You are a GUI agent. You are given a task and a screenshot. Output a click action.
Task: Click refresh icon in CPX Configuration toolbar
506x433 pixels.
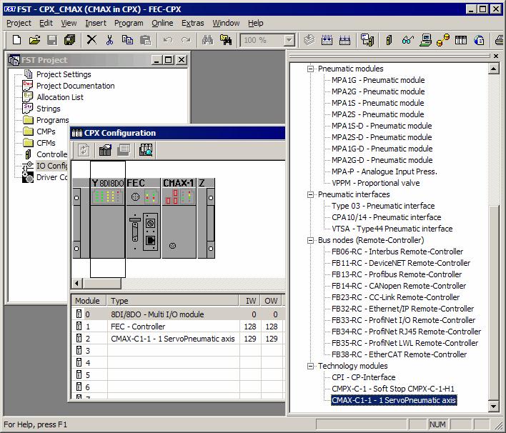(x=84, y=150)
